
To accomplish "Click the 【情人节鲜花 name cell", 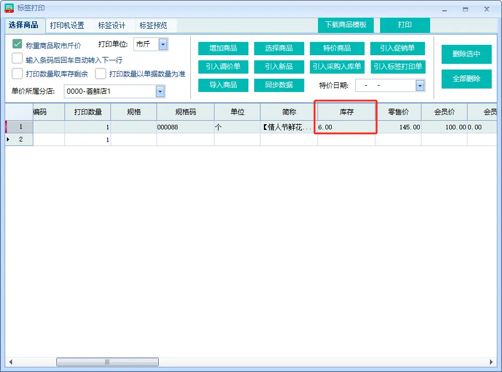I will click(289, 127).
